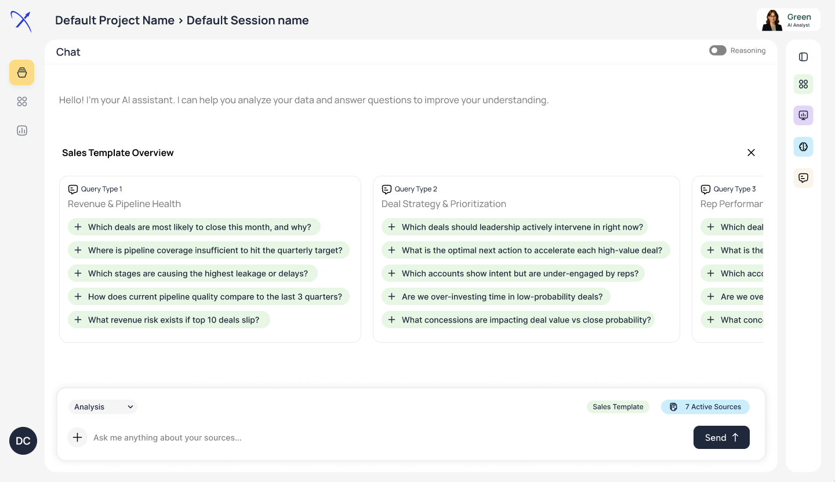835x482 pixels.
Task: Close the Sales Template Overview section
Action: tap(751, 153)
